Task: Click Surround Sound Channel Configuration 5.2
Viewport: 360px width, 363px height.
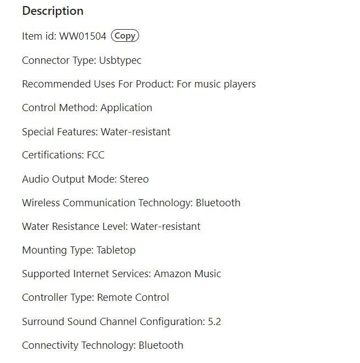Action: [x=121, y=322]
